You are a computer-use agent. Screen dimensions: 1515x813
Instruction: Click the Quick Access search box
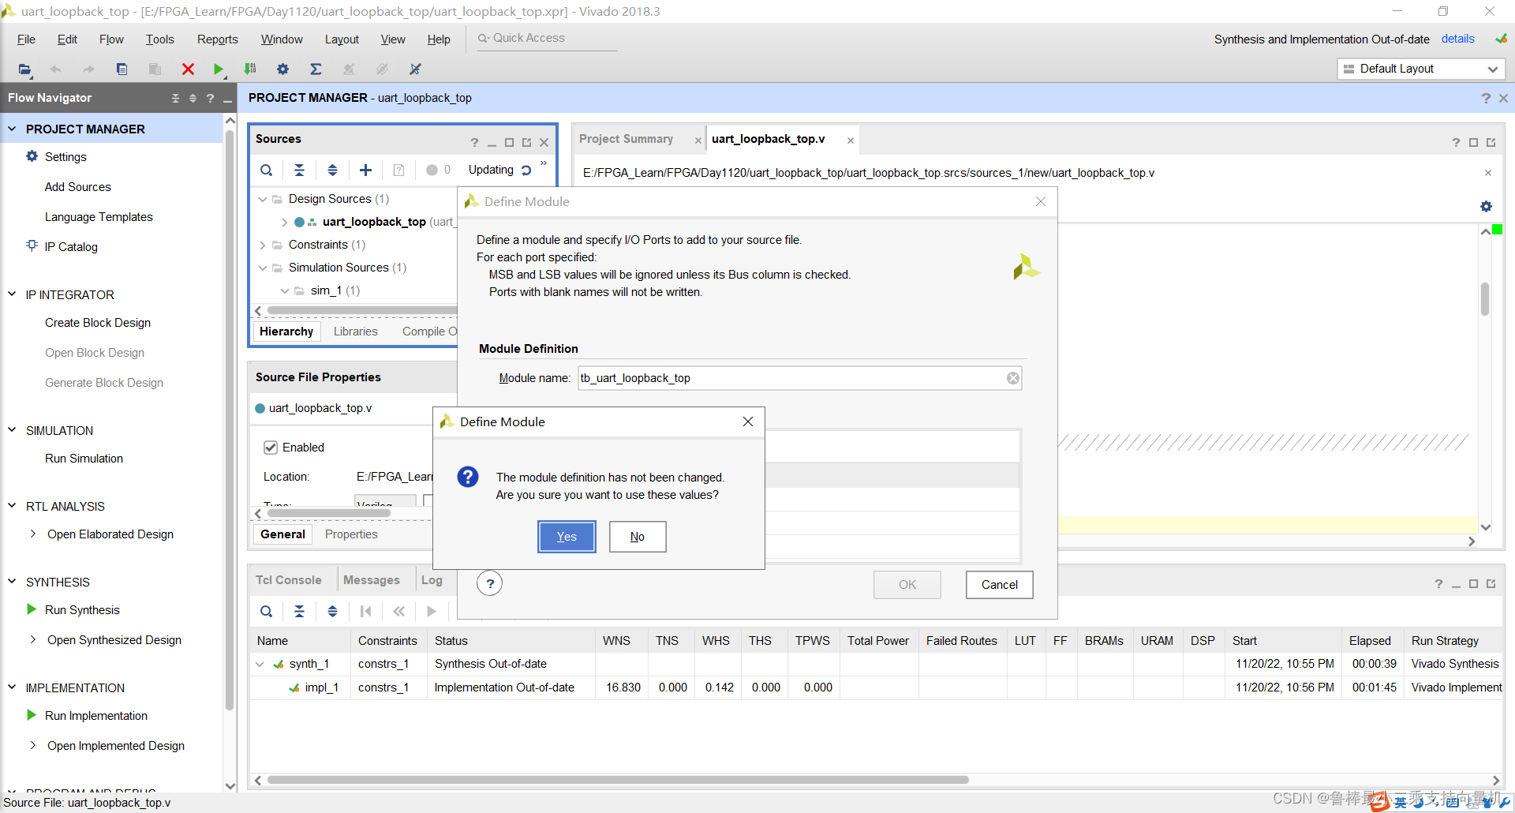tap(547, 38)
